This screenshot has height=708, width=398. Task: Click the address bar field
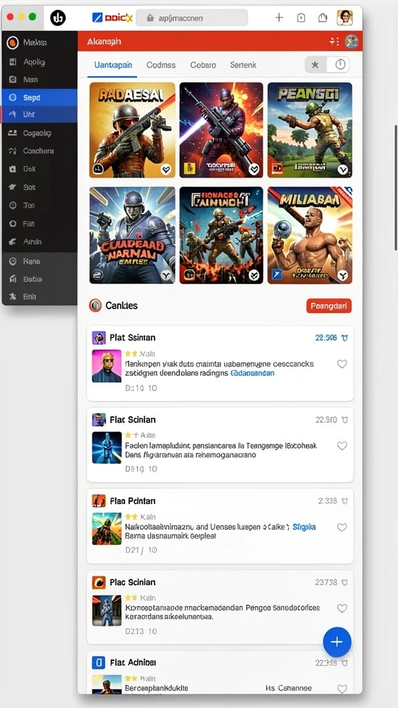tap(192, 18)
